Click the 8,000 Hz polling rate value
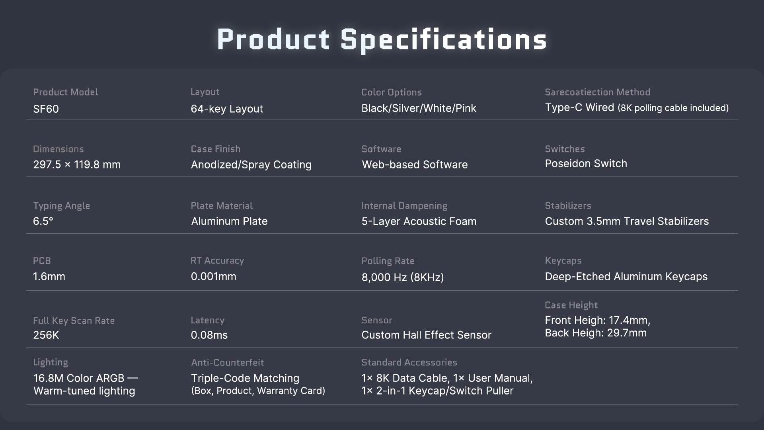Image resolution: width=764 pixels, height=430 pixels. point(402,277)
